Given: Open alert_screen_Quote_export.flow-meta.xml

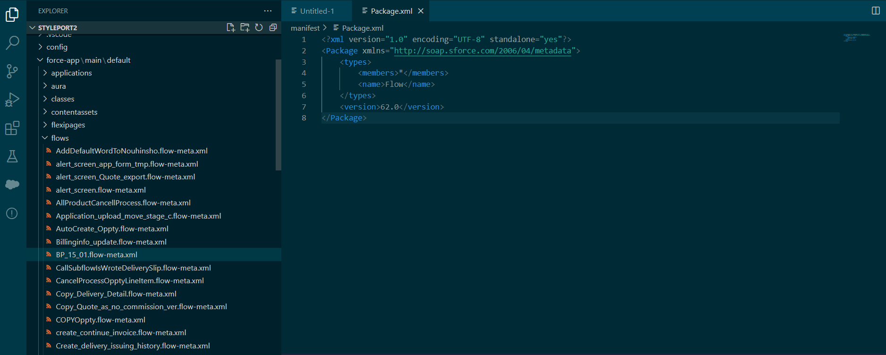Looking at the screenshot, I should point(154,177).
